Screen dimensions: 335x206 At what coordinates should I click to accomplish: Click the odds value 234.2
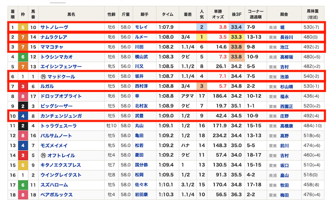[220, 135]
